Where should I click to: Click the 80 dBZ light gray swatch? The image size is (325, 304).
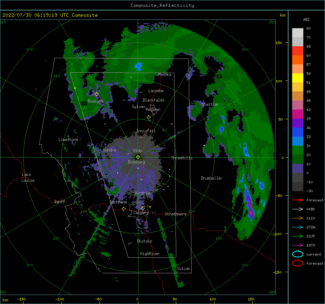(x=298, y=33)
